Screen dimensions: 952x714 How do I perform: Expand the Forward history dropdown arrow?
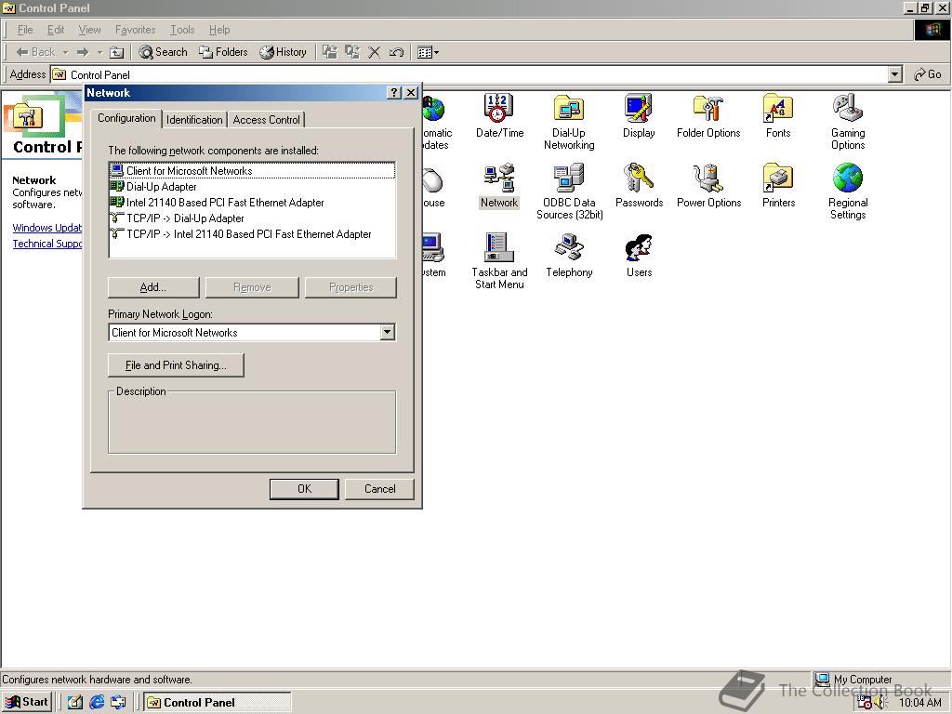click(x=99, y=52)
